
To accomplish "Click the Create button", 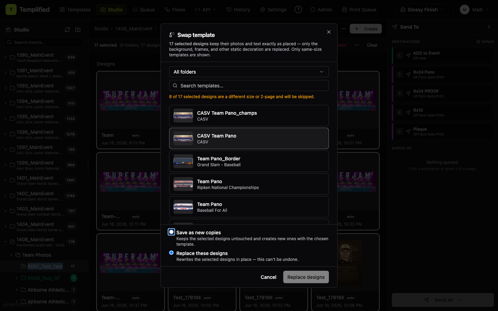I will pos(366,29).
